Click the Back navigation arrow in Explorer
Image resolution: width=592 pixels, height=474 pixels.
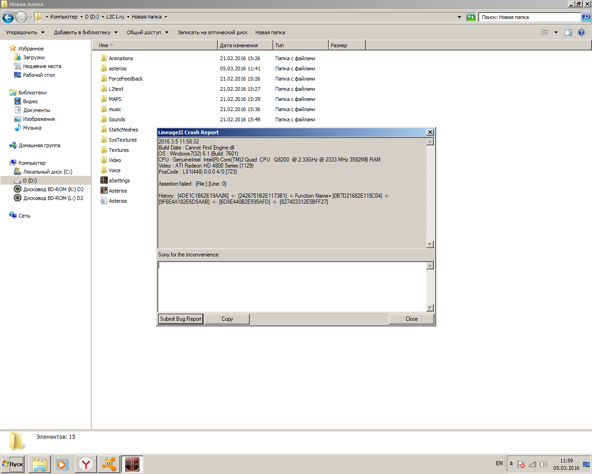point(8,18)
